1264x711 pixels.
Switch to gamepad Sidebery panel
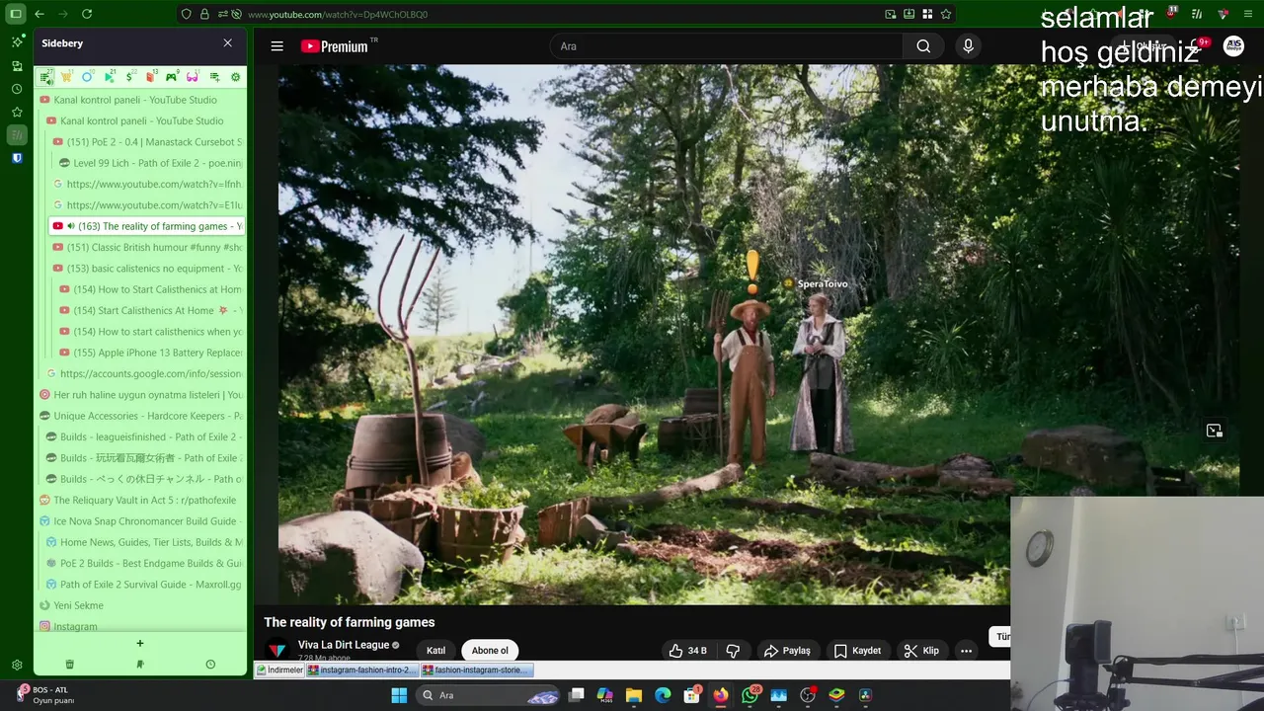pos(172,77)
